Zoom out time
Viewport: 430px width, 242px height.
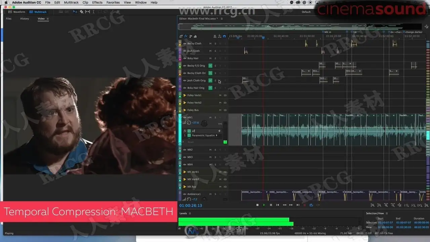click(393, 205)
